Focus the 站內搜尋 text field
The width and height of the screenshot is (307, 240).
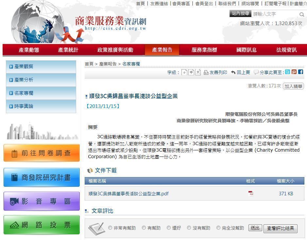[x=275, y=14]
